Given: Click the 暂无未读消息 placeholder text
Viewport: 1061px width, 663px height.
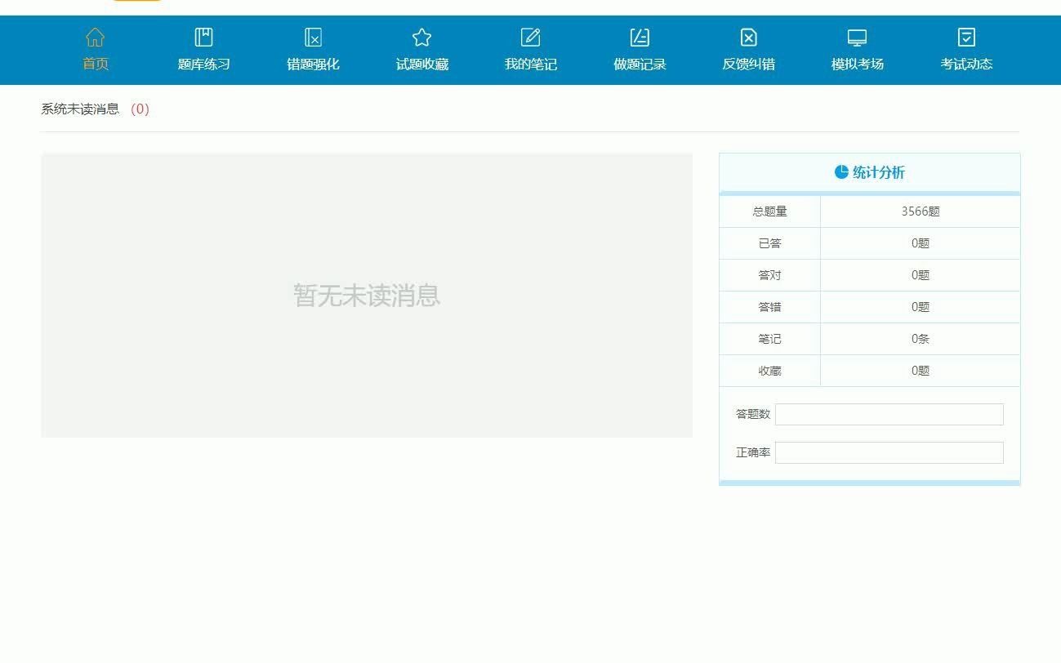Looking at the screenshot, I should click(367, 295).
